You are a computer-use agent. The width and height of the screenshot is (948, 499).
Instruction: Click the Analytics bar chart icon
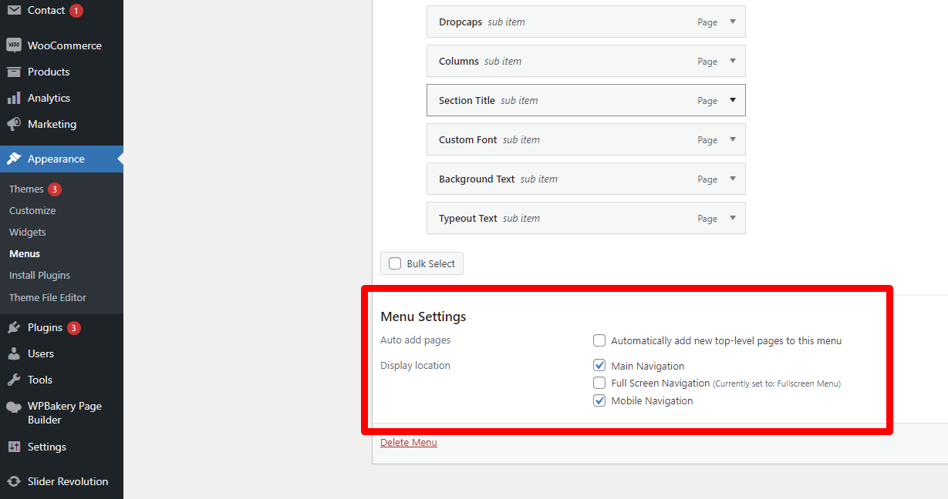(14, 98)
